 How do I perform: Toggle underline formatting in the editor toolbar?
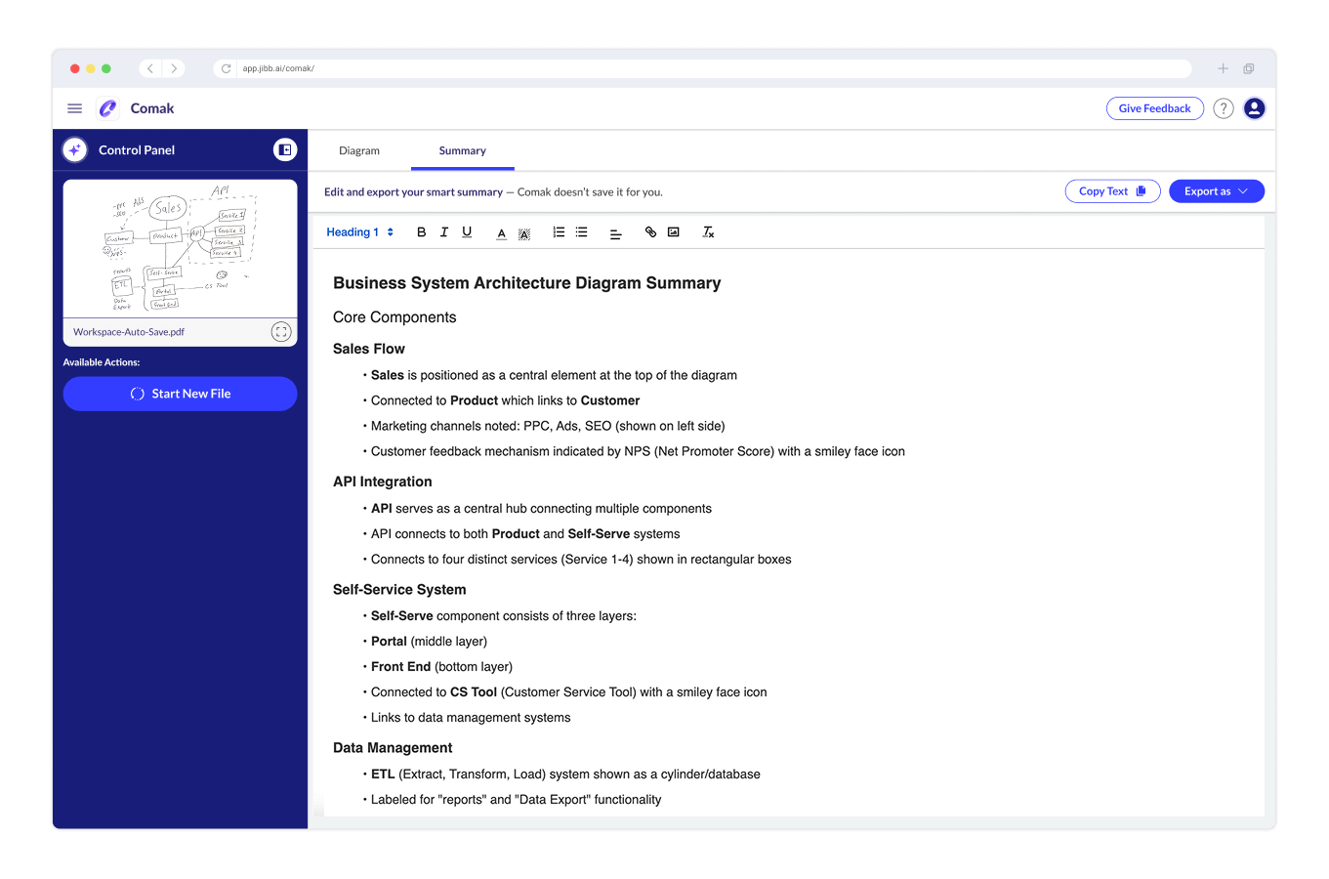(467, 232)
